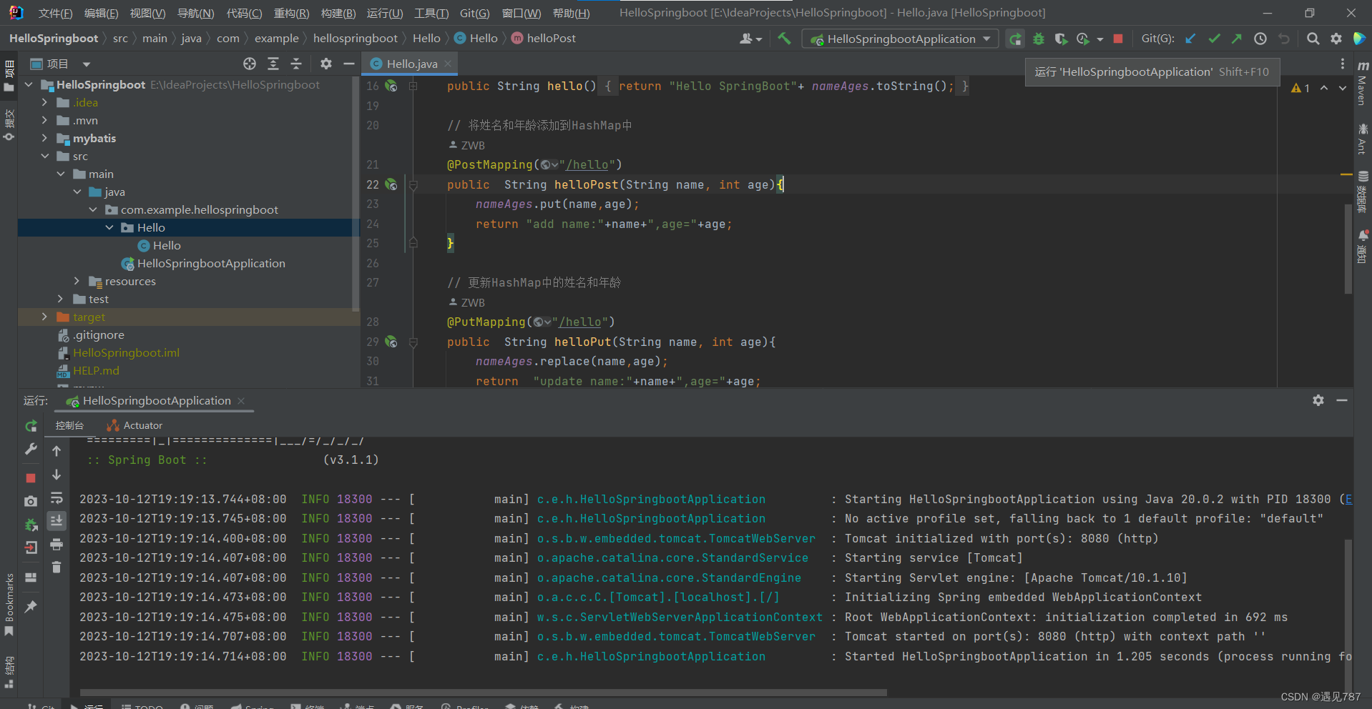Start debugging with the green bug icon
The image size is (1372, 709).
click(1038, 39)
